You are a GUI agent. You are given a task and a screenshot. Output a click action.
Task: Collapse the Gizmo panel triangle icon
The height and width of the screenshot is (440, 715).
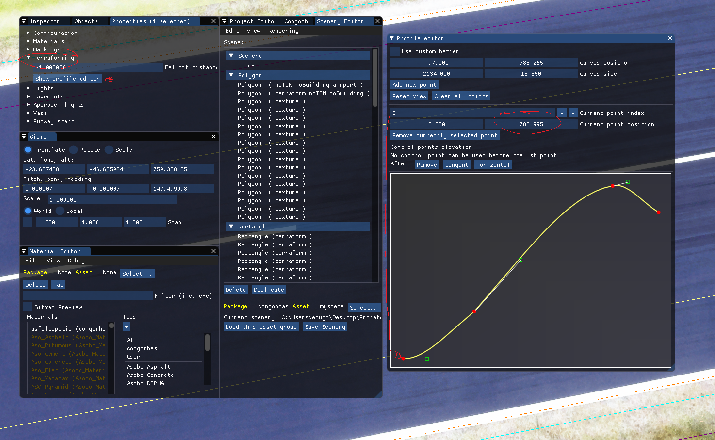24,137
